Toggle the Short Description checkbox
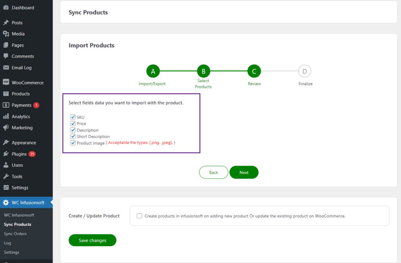 [73, 136]
